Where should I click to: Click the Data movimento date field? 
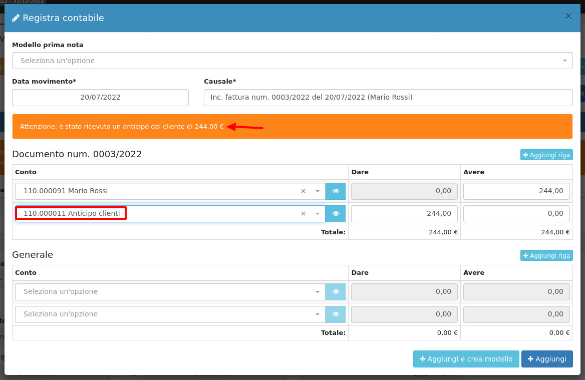pyautogui.click(x=100, y=98)
